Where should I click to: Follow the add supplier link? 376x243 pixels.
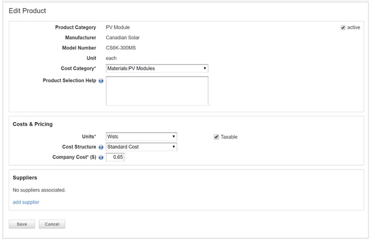pos(26,202)
